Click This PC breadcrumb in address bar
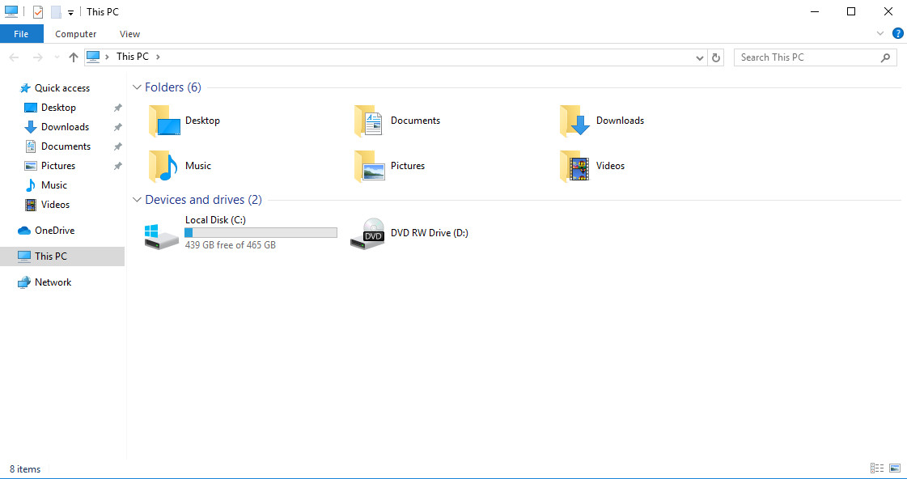907x479 pixels. 133,57
